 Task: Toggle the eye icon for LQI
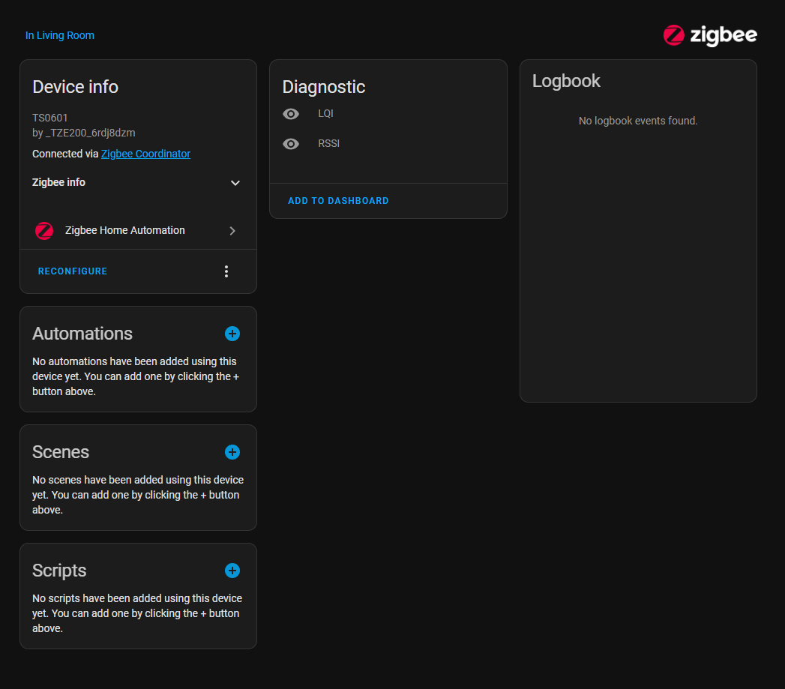[291, 114]
